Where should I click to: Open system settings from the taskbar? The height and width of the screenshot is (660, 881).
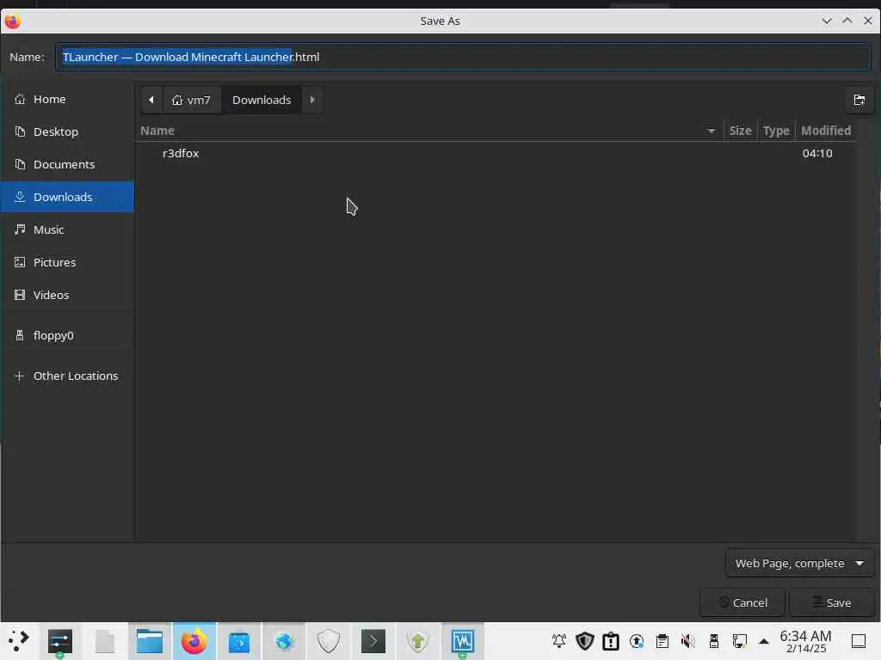click(x=60, y=641)
